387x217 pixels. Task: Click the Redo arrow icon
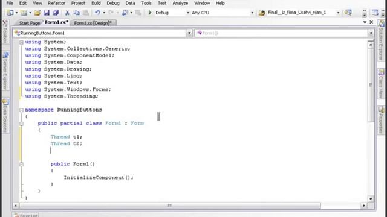(111, 13)
